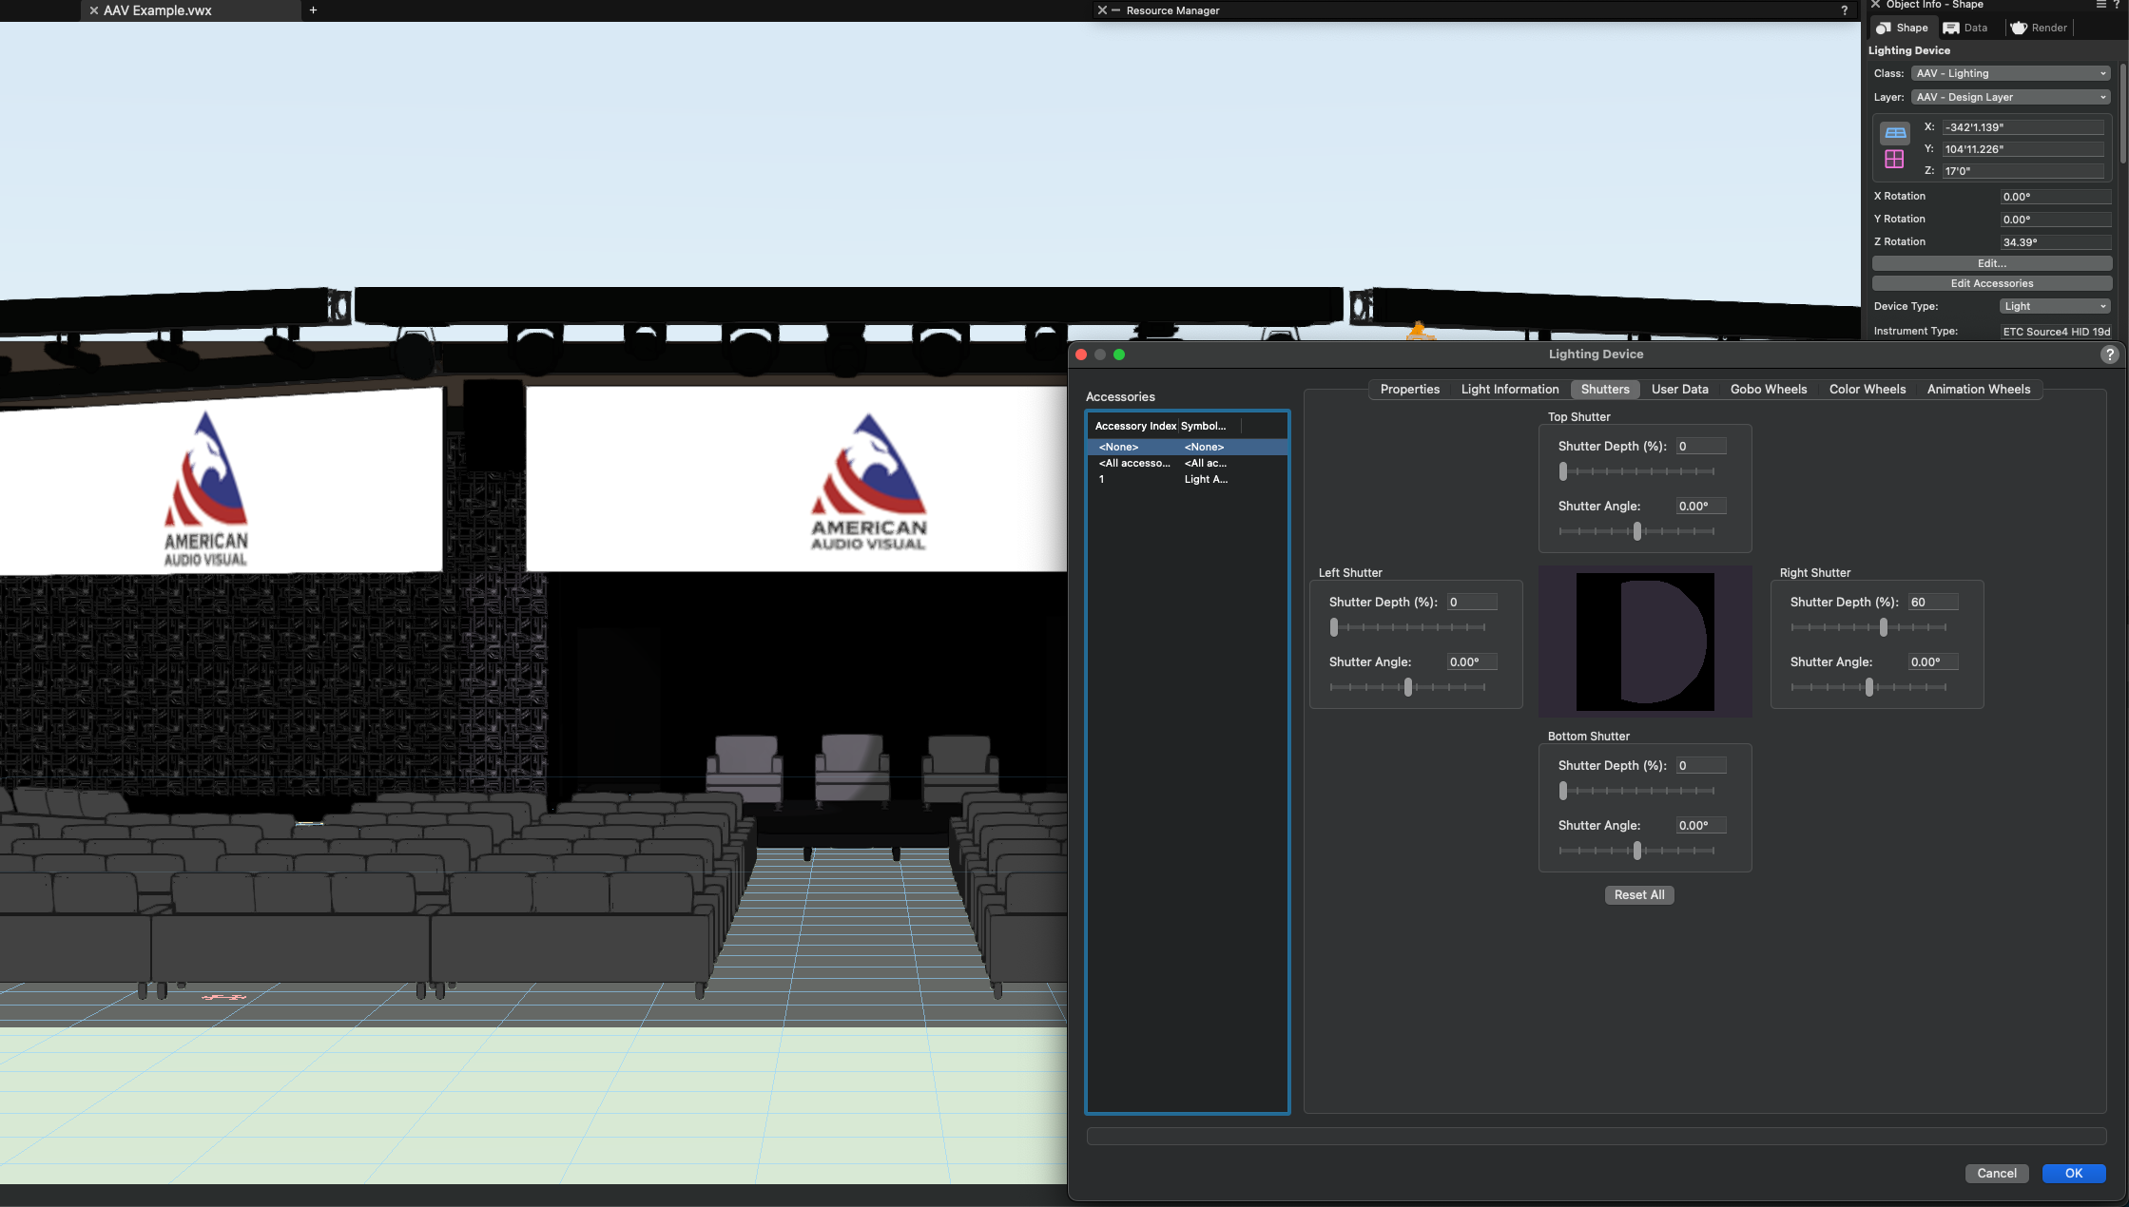Click the Edit Accessories button

[1991, 283]
